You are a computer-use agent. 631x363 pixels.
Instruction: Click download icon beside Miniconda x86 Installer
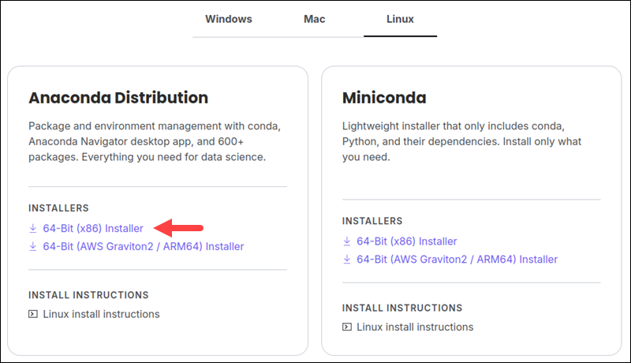point(347,241)
